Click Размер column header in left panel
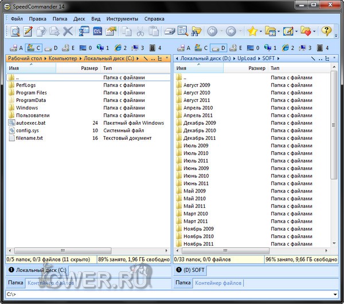The width and height of the screenshot is (344, 304). pyautogui.click(x=89, y=68)
